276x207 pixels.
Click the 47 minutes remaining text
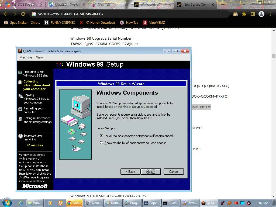click(35, 145)
